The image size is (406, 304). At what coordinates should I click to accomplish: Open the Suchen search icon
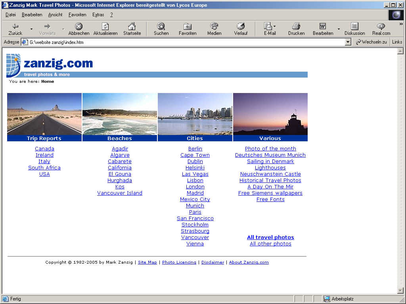click(161, 27)
